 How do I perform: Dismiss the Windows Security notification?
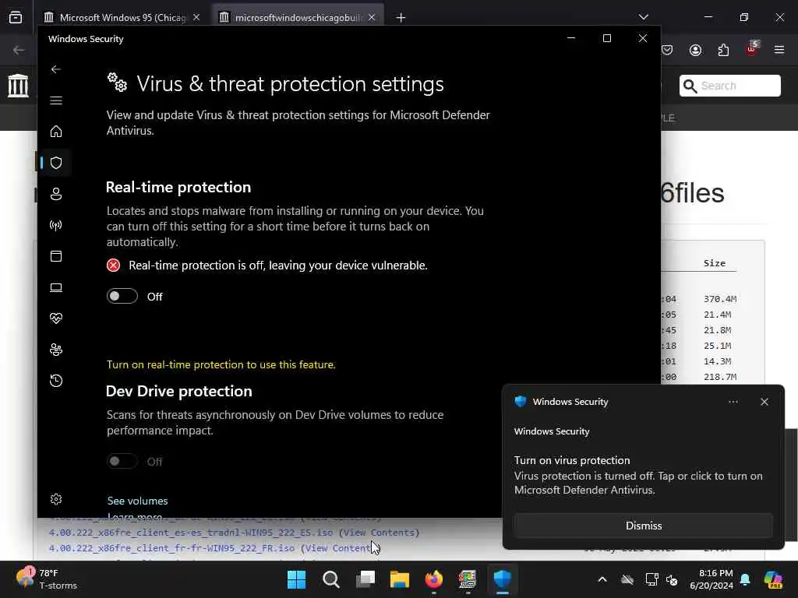[x=643, y=526]
